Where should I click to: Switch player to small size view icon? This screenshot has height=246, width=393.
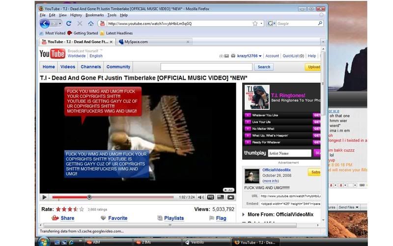[x=221, y=197]
